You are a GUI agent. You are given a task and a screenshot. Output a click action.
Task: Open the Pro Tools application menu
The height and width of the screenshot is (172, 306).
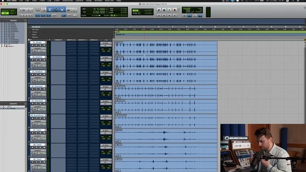coord(11,1)
